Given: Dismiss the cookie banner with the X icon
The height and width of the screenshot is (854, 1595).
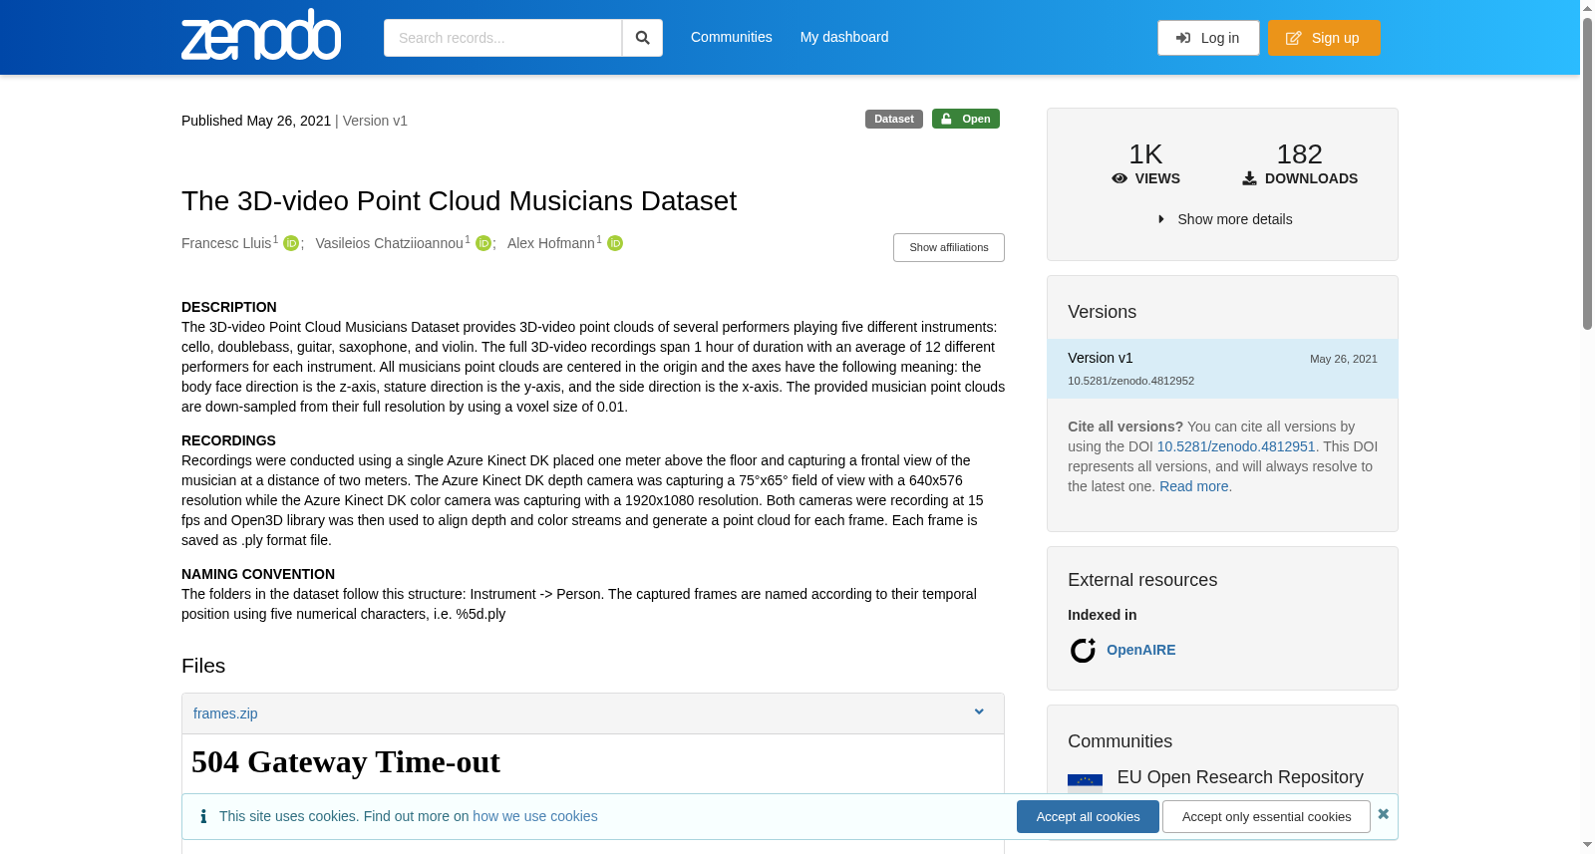Looking at the screenshot, I should click(1383, 814).
